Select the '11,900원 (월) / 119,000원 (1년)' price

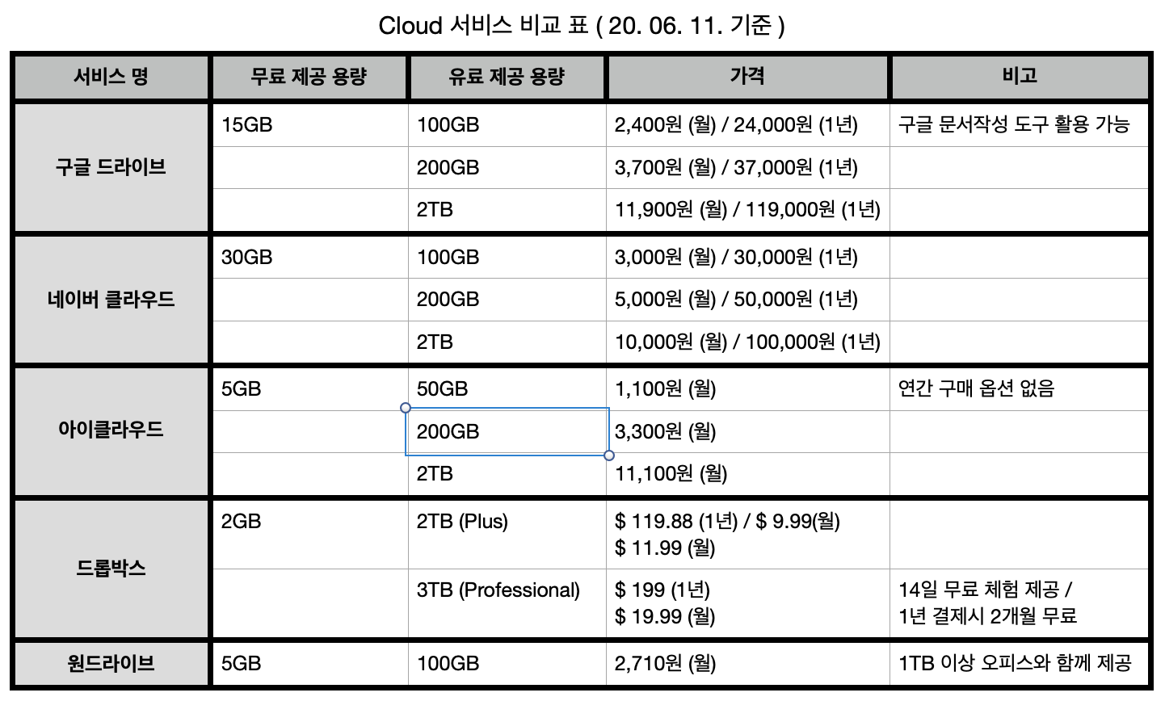[747, 210]
